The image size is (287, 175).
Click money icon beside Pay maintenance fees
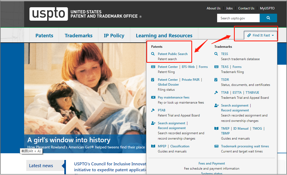tap(153, 97)
